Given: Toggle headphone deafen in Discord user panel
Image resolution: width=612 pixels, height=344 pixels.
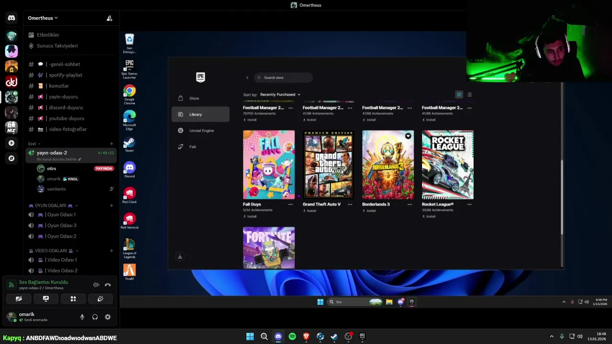Looking at the screenshot, I should [95, 317].
